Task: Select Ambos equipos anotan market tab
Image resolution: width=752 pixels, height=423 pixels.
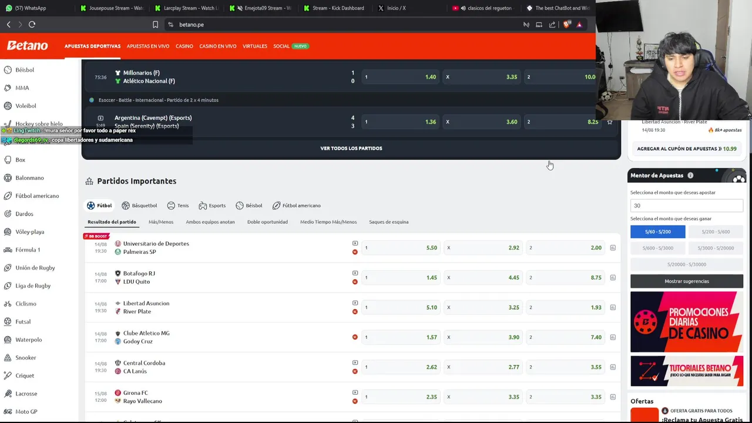Action: [x=210, y=222]
